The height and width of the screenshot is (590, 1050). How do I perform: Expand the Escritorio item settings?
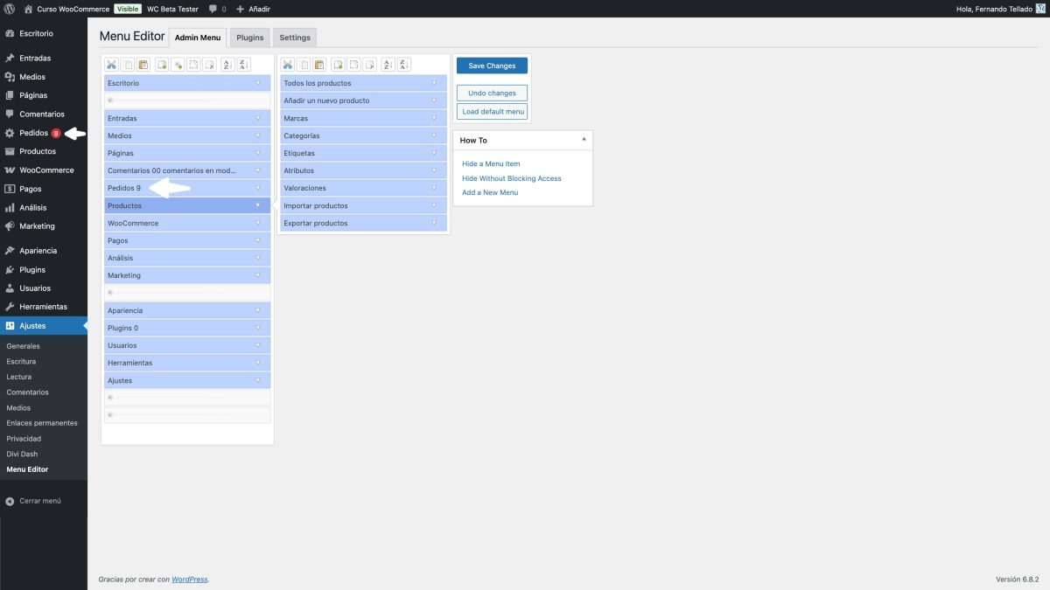[x=257, y=83]
